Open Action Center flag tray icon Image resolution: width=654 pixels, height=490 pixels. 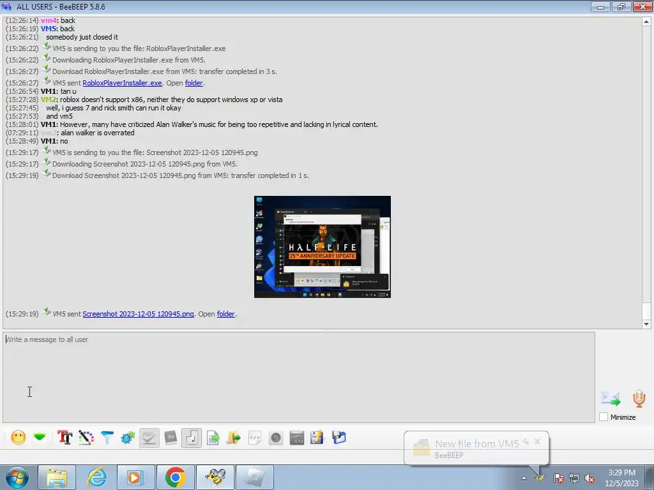coord(558,478)
